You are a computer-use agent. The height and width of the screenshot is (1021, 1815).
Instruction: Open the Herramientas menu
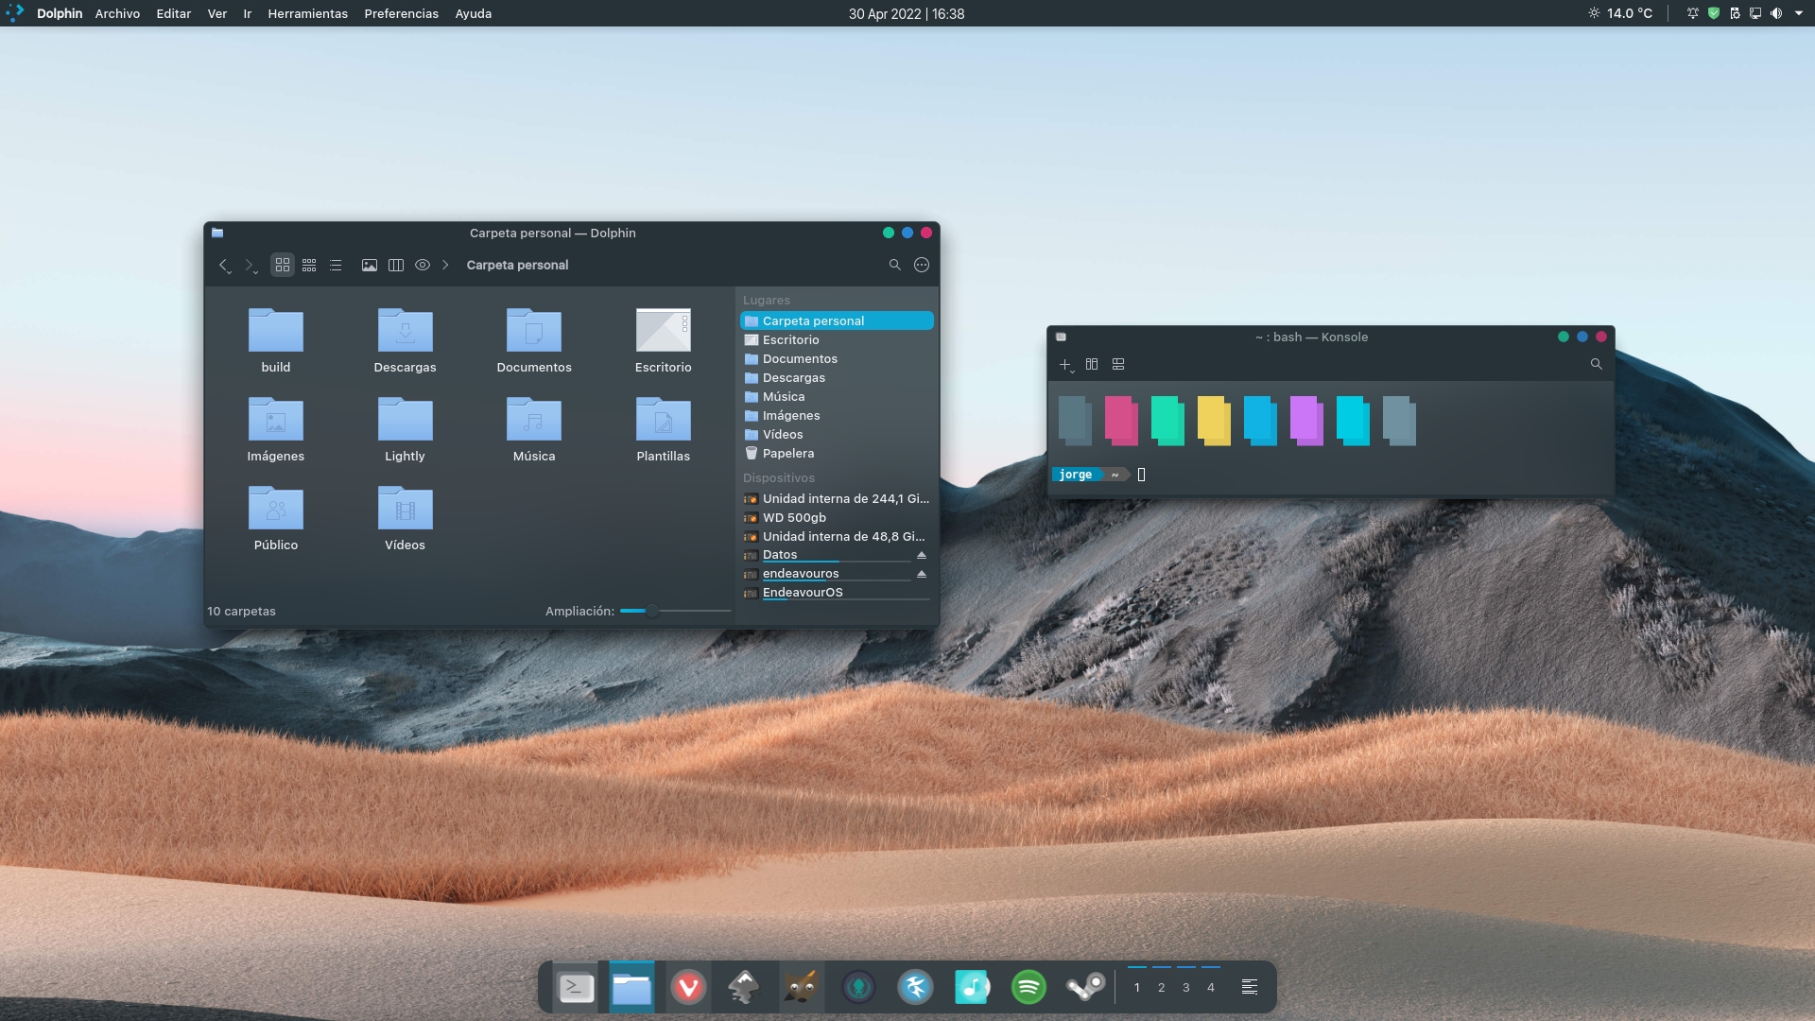[x=306, y=13]
